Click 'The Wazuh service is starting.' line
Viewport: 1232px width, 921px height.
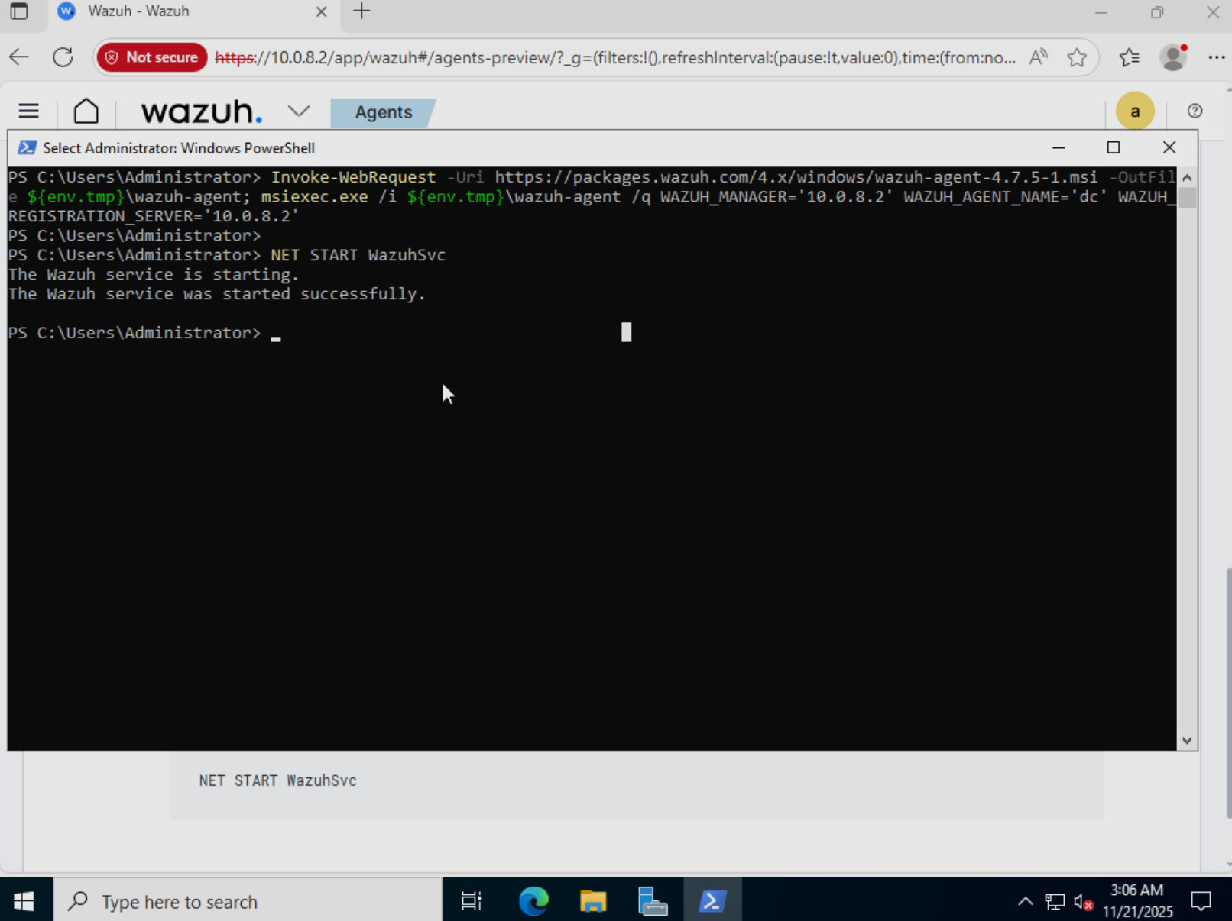point(154,274)
